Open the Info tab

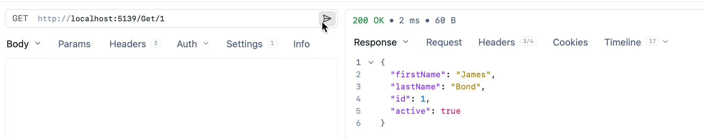[301, 44]
